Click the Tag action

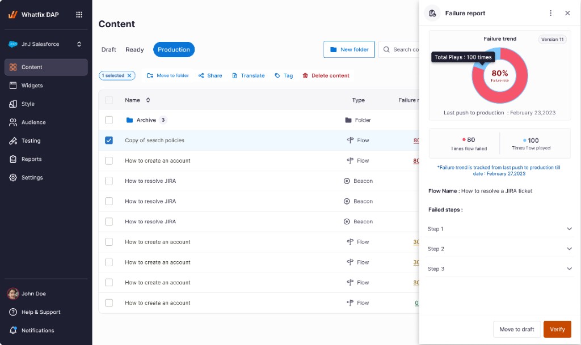[x=284, y=75]
